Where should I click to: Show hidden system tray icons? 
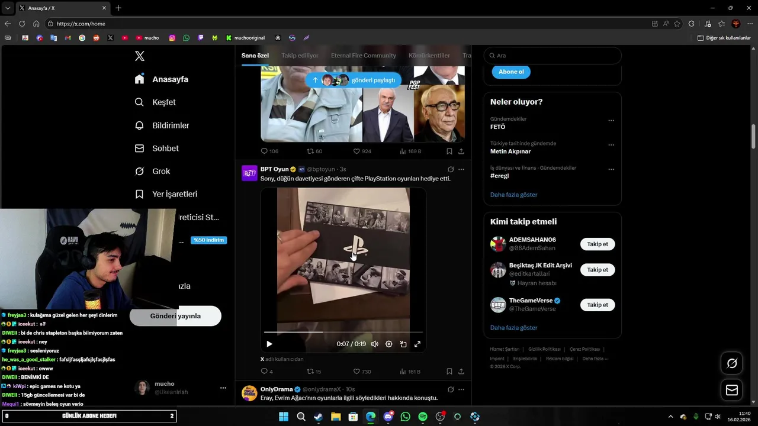[670, 417]
